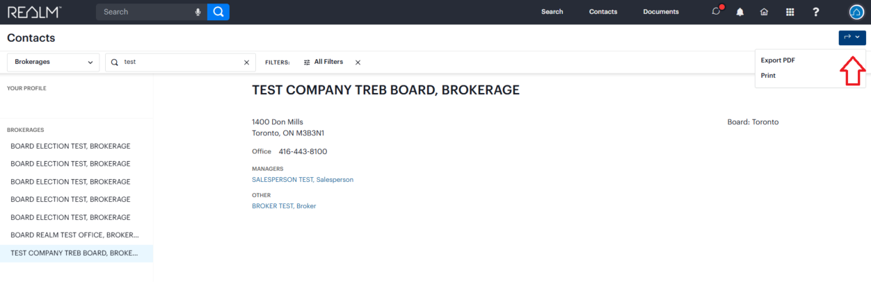Open the notifications bell
The image size is (871, 286).
point(740,12)
